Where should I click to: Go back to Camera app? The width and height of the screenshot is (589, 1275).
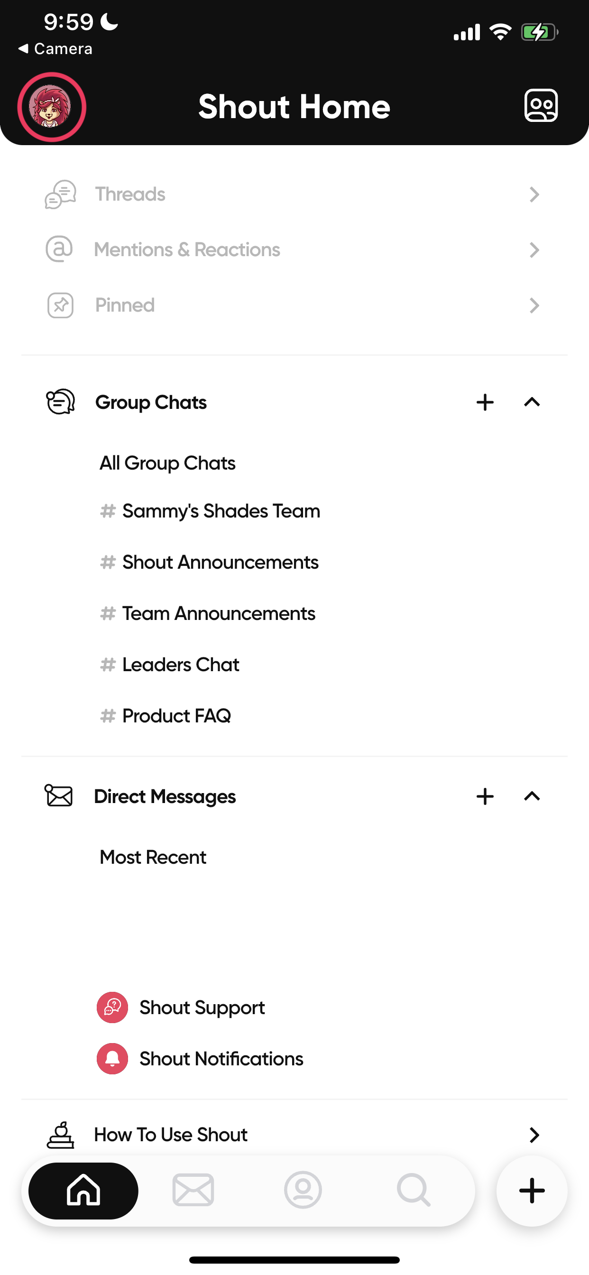[55, 48]
